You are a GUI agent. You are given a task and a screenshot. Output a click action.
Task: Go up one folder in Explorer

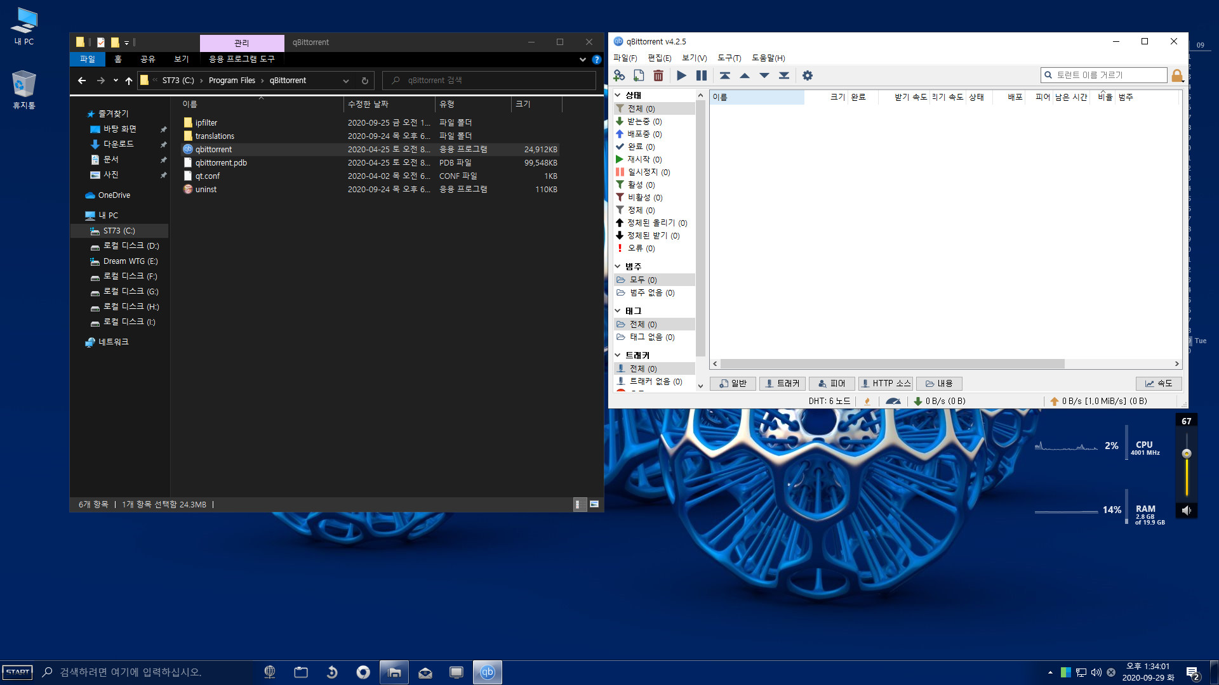coord(129,81)
